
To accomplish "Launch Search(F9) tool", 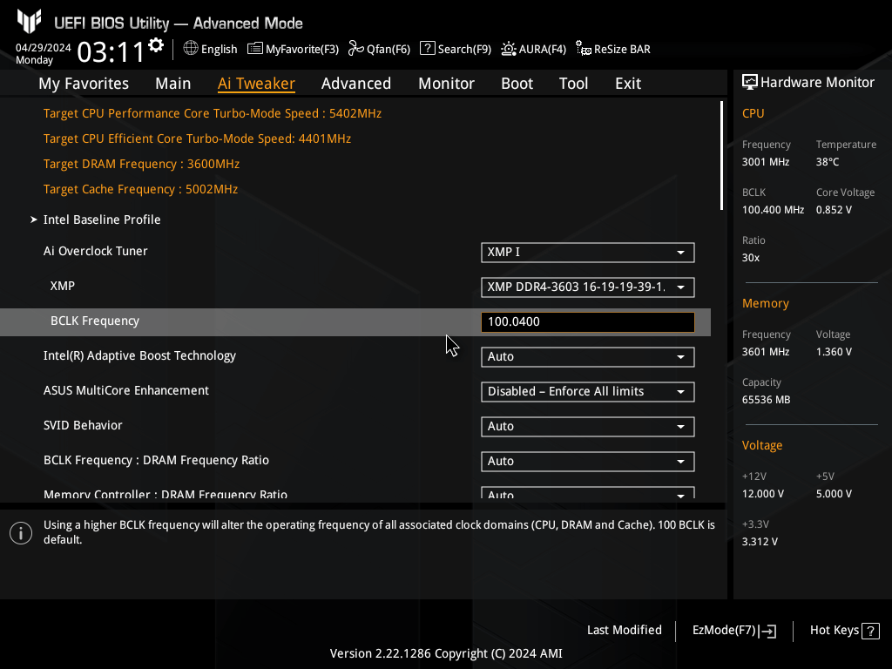I will (x=456, y=49).
